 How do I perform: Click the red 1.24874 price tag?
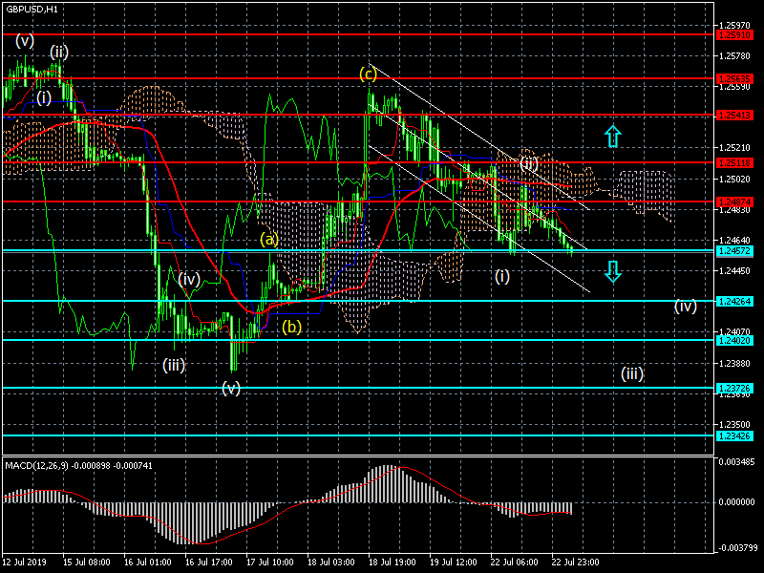point(734,202)
